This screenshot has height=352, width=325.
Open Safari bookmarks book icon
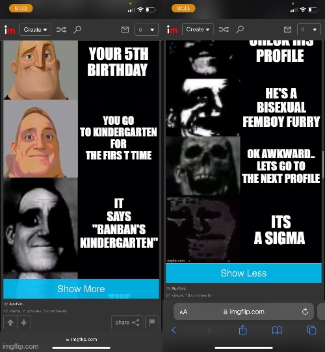click(x=277, y=331)
